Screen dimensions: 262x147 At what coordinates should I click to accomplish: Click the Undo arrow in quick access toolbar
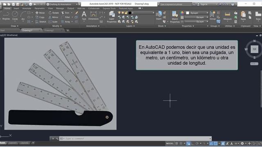pos(35,4)
